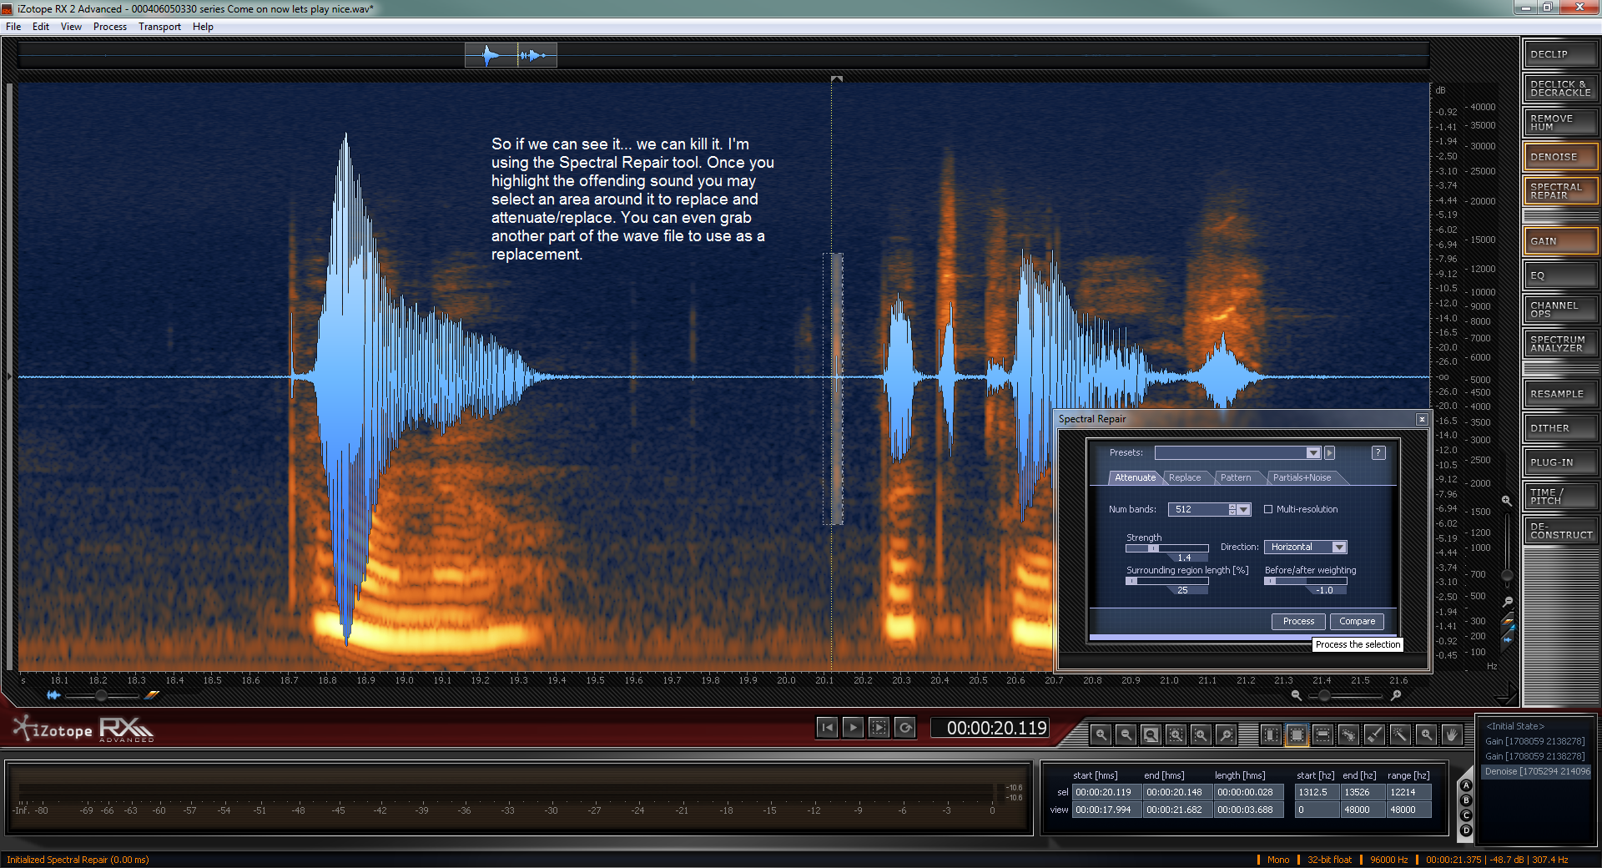Screen dimensions: 1602x868
Task: Open the Num bands dropdown arrow
Action: click(x=1244, y=509)
